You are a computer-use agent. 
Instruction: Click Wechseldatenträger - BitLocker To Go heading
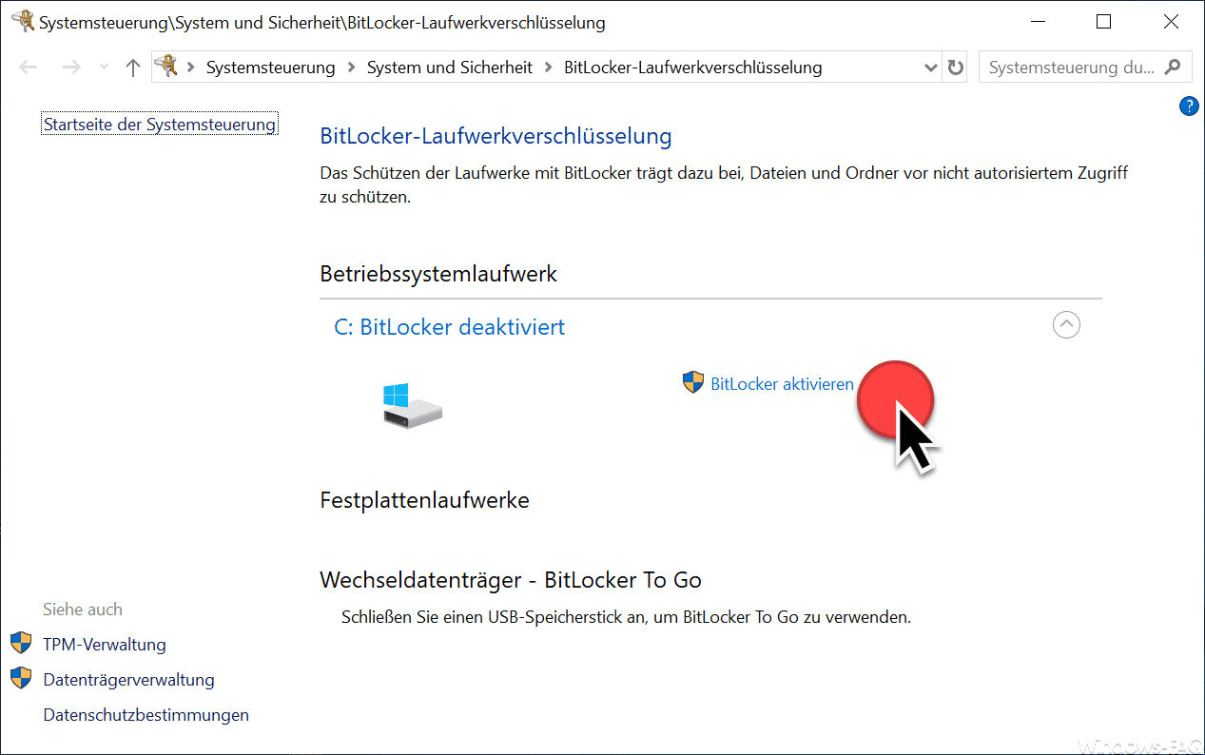click(511, 580)
